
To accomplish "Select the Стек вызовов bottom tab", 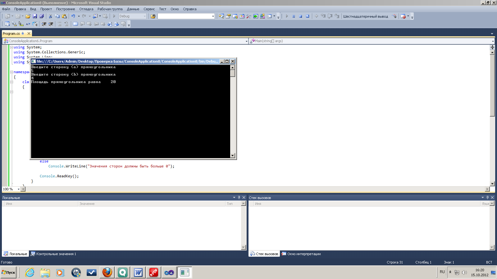I will [264, 254].
